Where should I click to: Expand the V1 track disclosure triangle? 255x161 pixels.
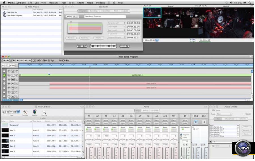point(9,71)
